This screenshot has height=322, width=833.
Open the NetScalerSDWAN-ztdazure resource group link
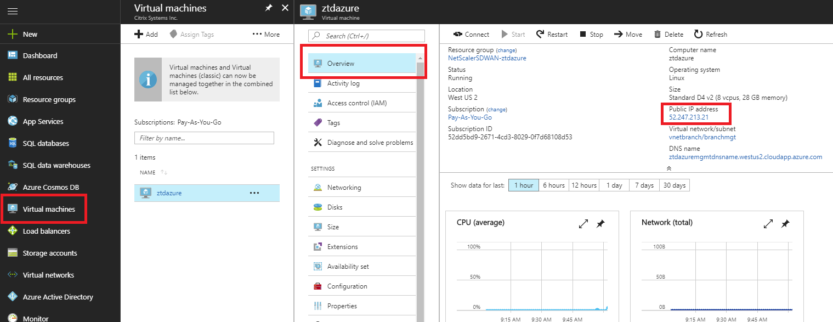[487, 58]
